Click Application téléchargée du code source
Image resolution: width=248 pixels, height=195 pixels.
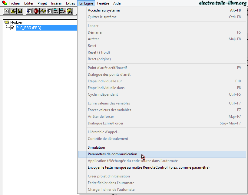[162, 161]
